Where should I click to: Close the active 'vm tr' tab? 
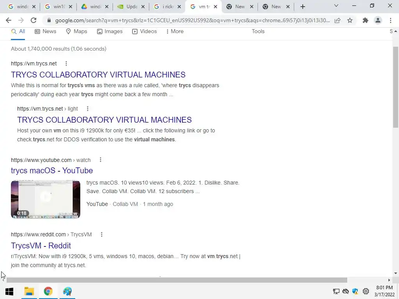tap(215, 7)
